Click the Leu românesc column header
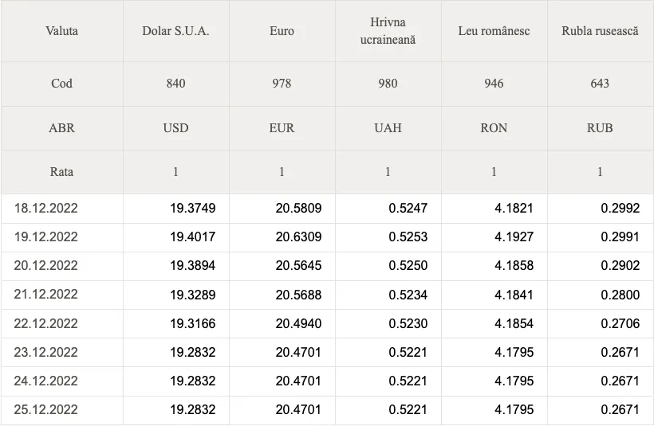This screenshot has width=654, height=426. coord(494,31)
